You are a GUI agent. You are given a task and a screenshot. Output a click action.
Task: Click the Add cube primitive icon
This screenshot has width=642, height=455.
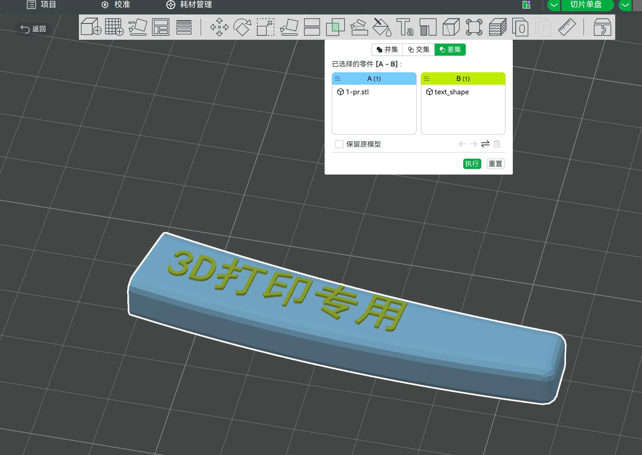[91, 27]
